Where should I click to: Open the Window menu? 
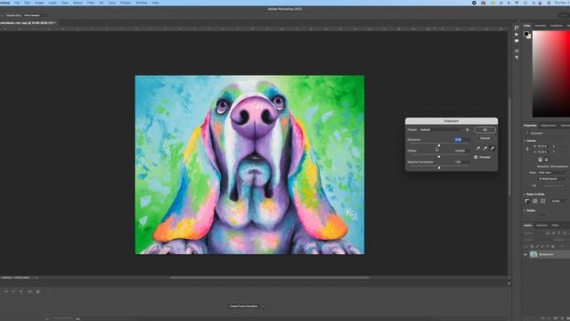tap(142, 3)
